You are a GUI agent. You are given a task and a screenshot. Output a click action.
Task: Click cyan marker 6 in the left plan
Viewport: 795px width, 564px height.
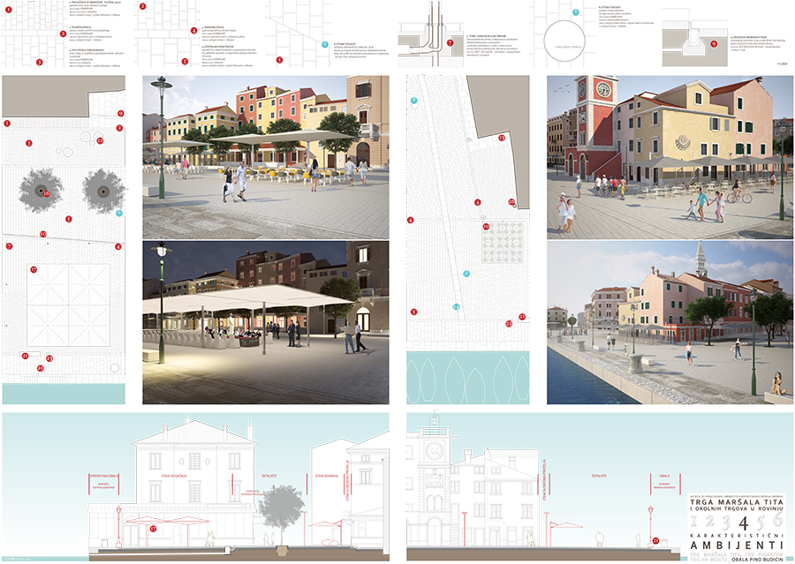pos(119,213)
